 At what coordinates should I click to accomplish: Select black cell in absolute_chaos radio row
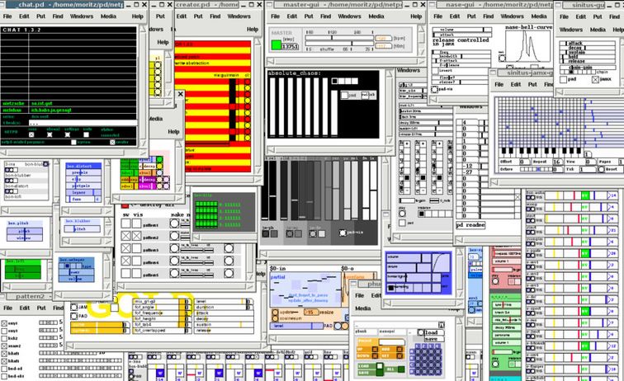pos(334,81)
